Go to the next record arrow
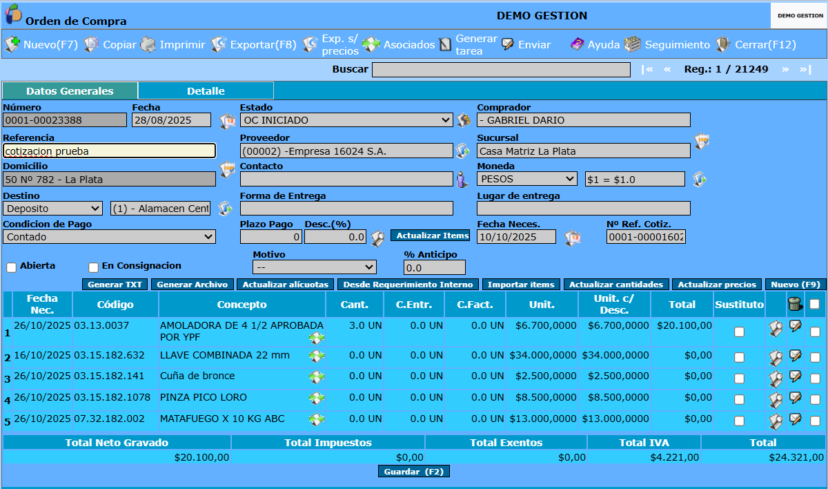 click(785, 69)
